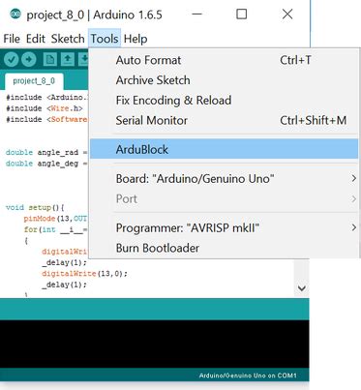Screen dimensions: 361x390
Task: Click the Verify checkmark toolbar icon
Action: 12,59
